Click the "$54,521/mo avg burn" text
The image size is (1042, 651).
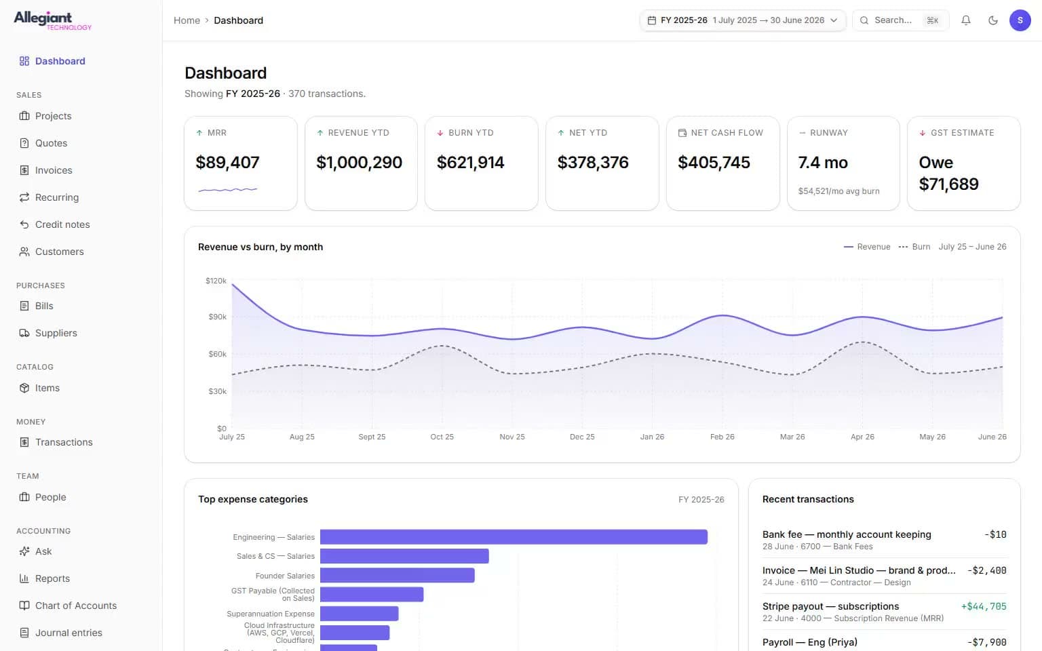pos(838,191)
